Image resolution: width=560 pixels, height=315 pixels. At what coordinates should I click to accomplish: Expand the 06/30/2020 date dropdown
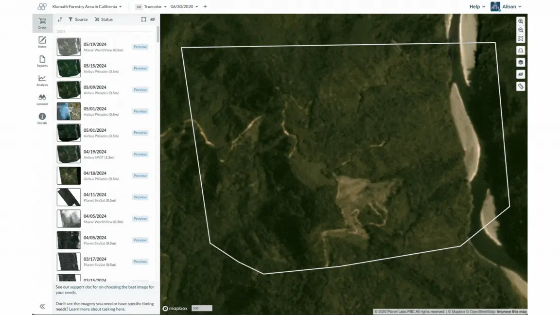click(184, 6)
